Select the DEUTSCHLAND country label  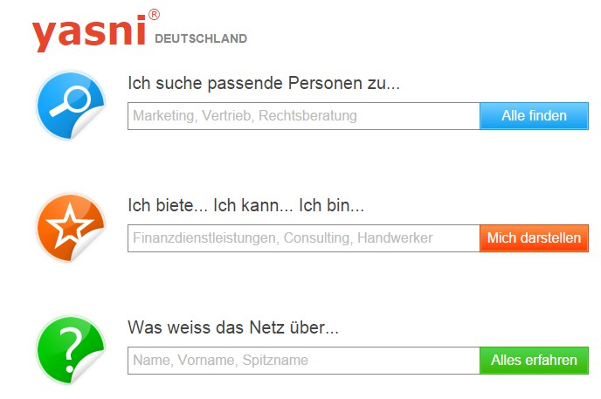click(201, 38)
